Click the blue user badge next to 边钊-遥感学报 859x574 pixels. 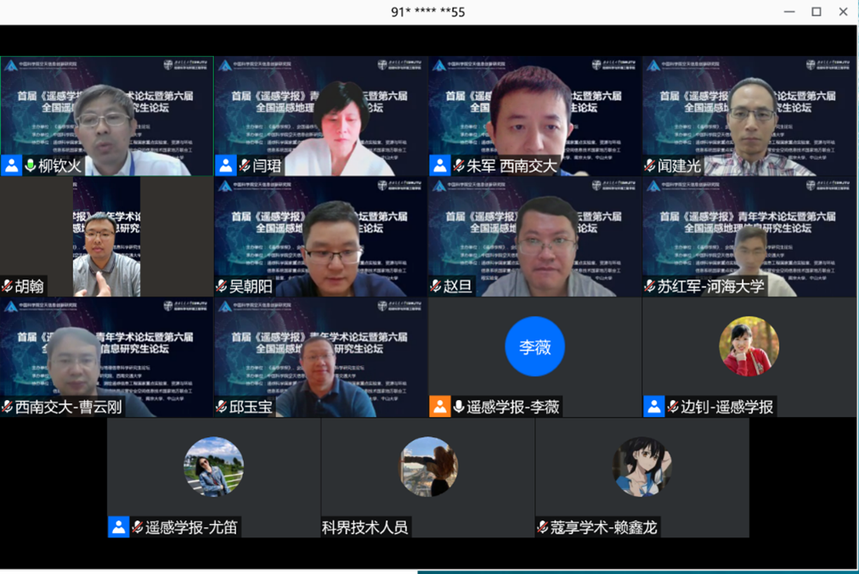click(653, 407)
